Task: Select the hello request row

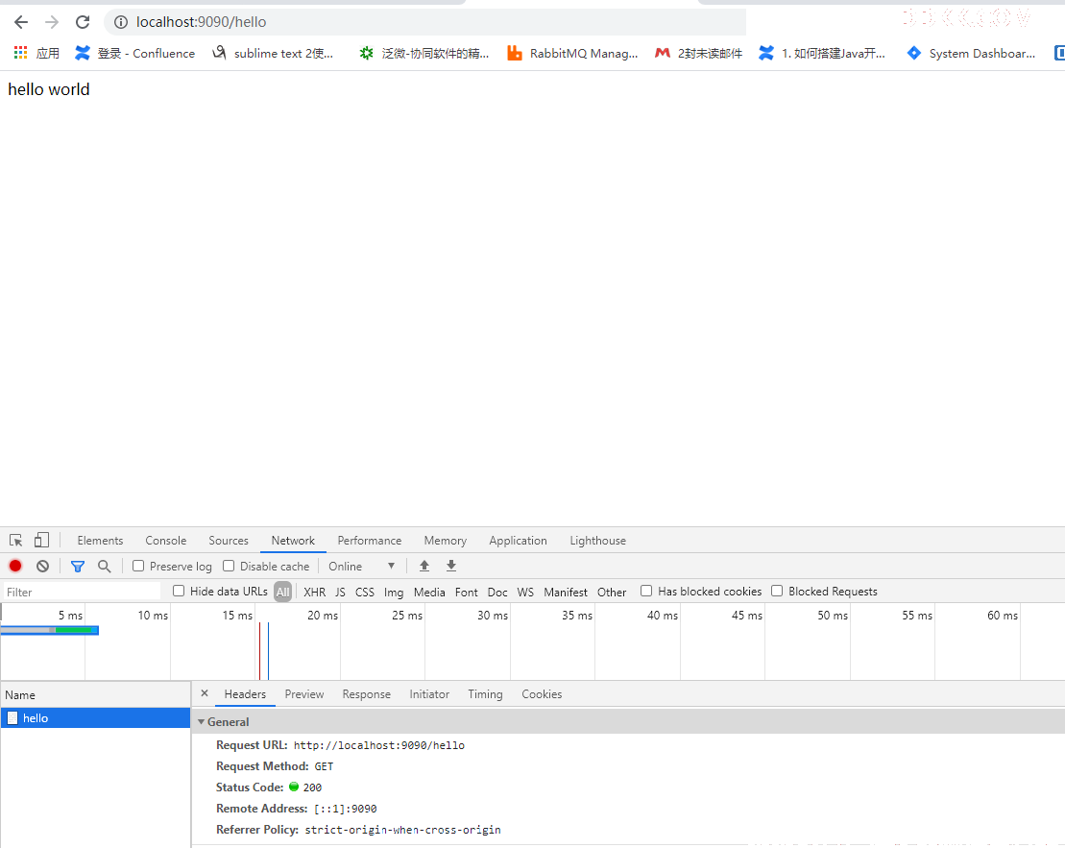Action: (96, 718)
